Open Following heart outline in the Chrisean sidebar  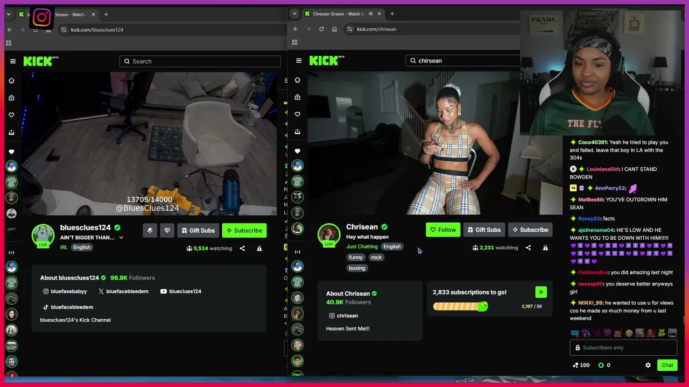[297, 114]
